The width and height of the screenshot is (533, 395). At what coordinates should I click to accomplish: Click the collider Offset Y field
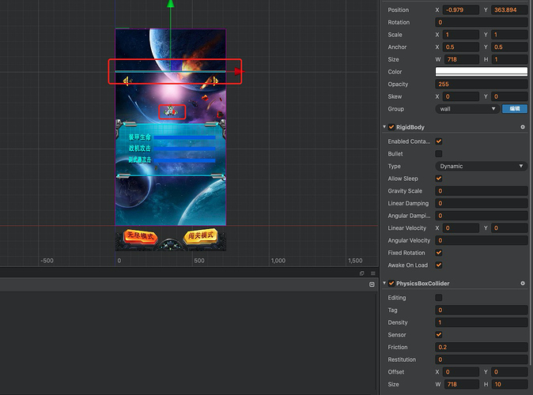click(509, 372)
